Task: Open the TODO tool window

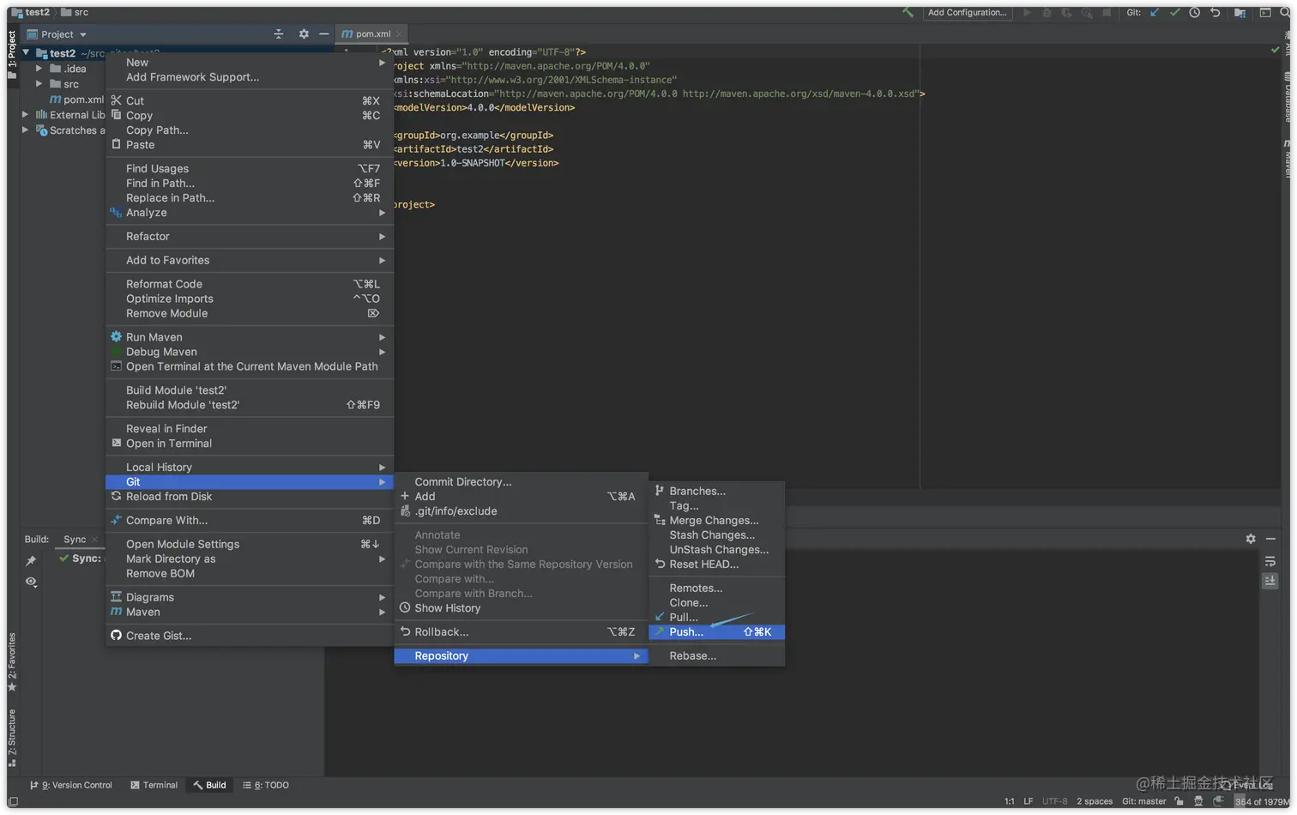Action: [x=266, y=785]
